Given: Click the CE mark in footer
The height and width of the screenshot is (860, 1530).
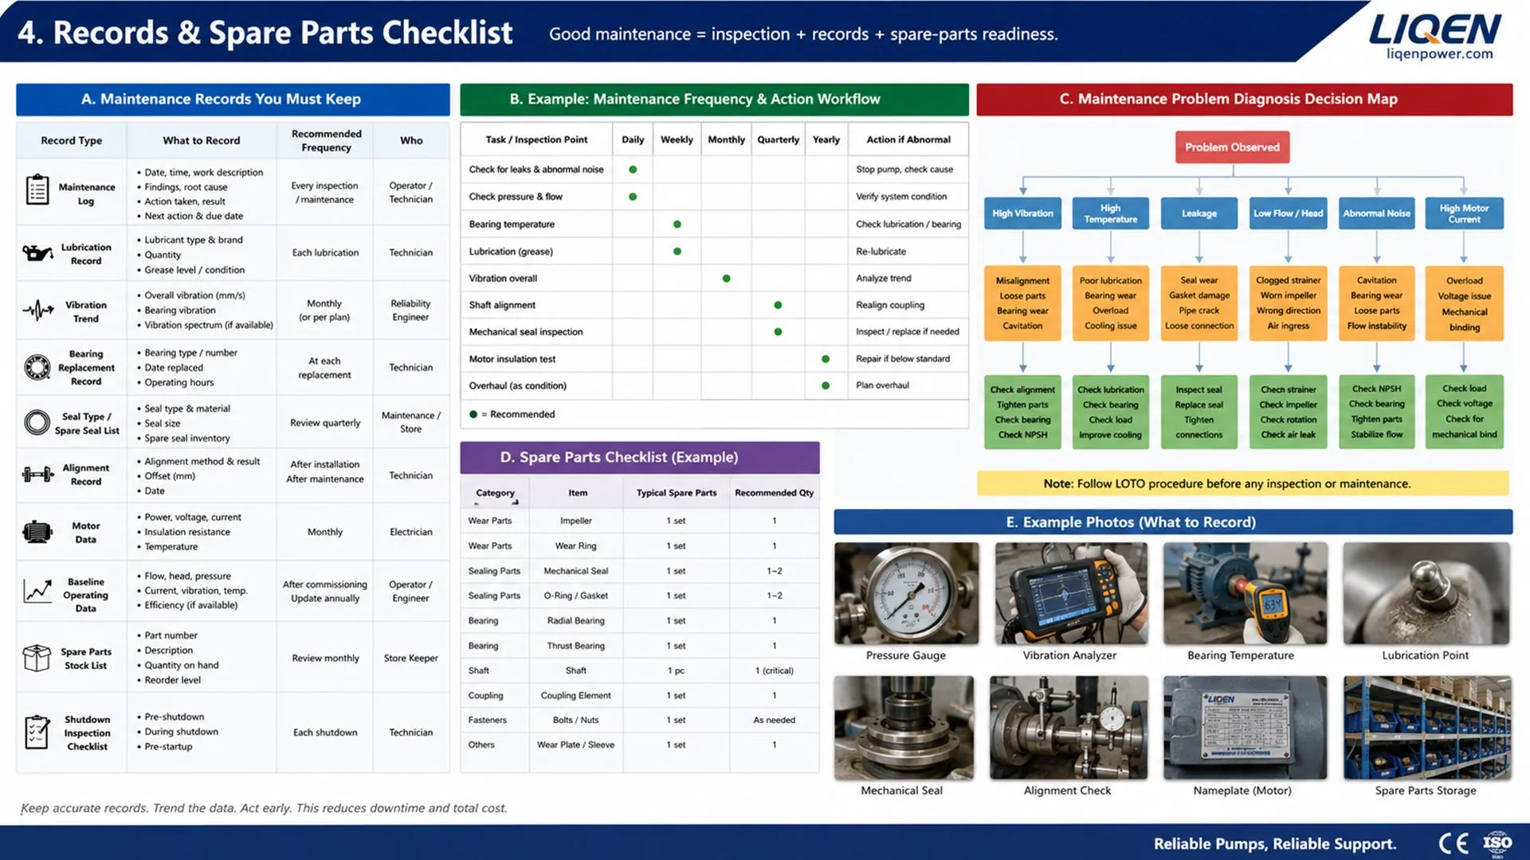Looking at the screenshot, I should coord(1454,843).
